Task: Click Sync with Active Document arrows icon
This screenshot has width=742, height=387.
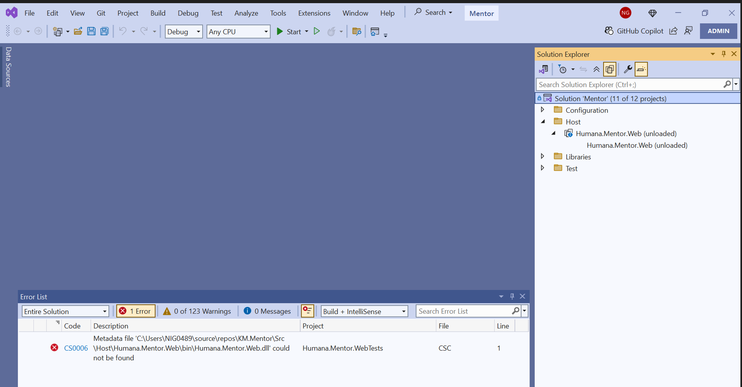Action: 583,69
